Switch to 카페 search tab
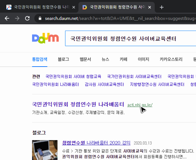The width and height of the screenshot is (196, 160). click(x=124, y=59)
